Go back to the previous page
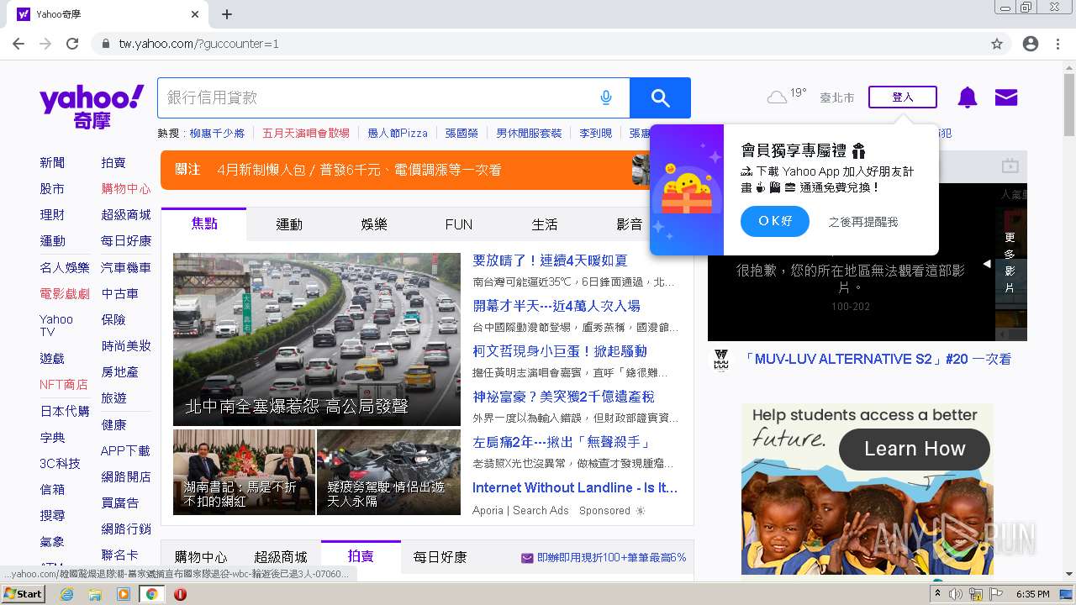The height and width of the screenshot is (605, 1076). tap(18, 44)
